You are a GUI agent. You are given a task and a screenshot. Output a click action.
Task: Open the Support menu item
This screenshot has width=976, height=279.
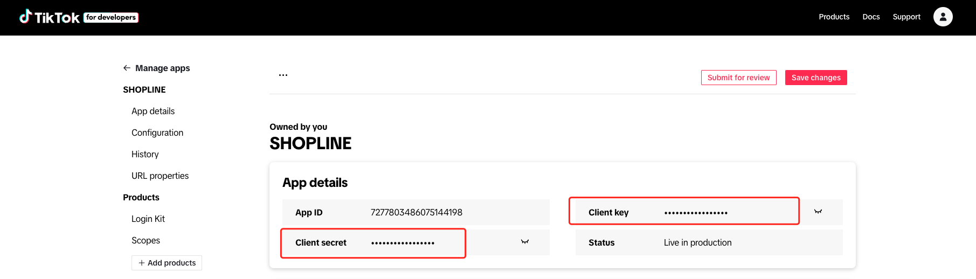[906, 17]
